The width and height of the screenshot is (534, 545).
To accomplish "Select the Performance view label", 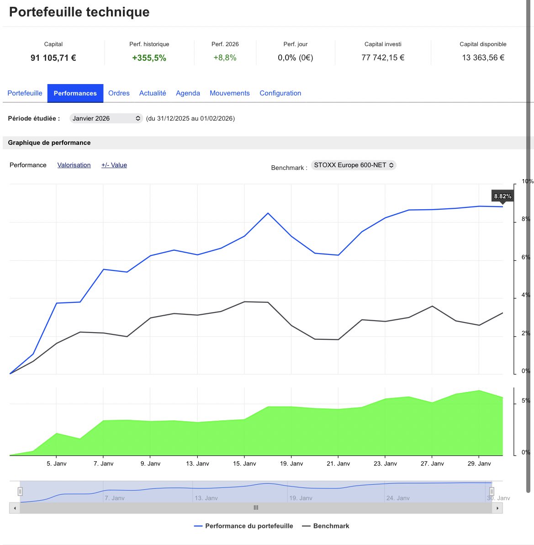I will [x=28, y=165].
